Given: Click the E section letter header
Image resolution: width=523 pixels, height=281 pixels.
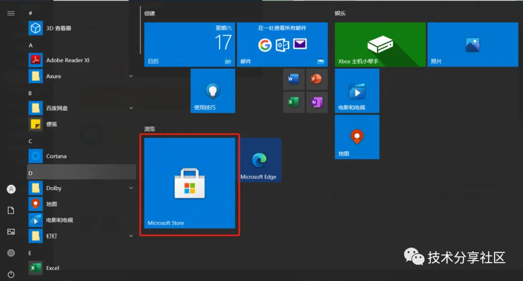Looking at the screenshot, I should 30,253.
